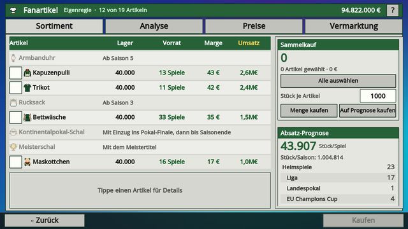Select the Meisterschal row label
This screenshot has width=408, height=229.
click(x=37, y=147)
